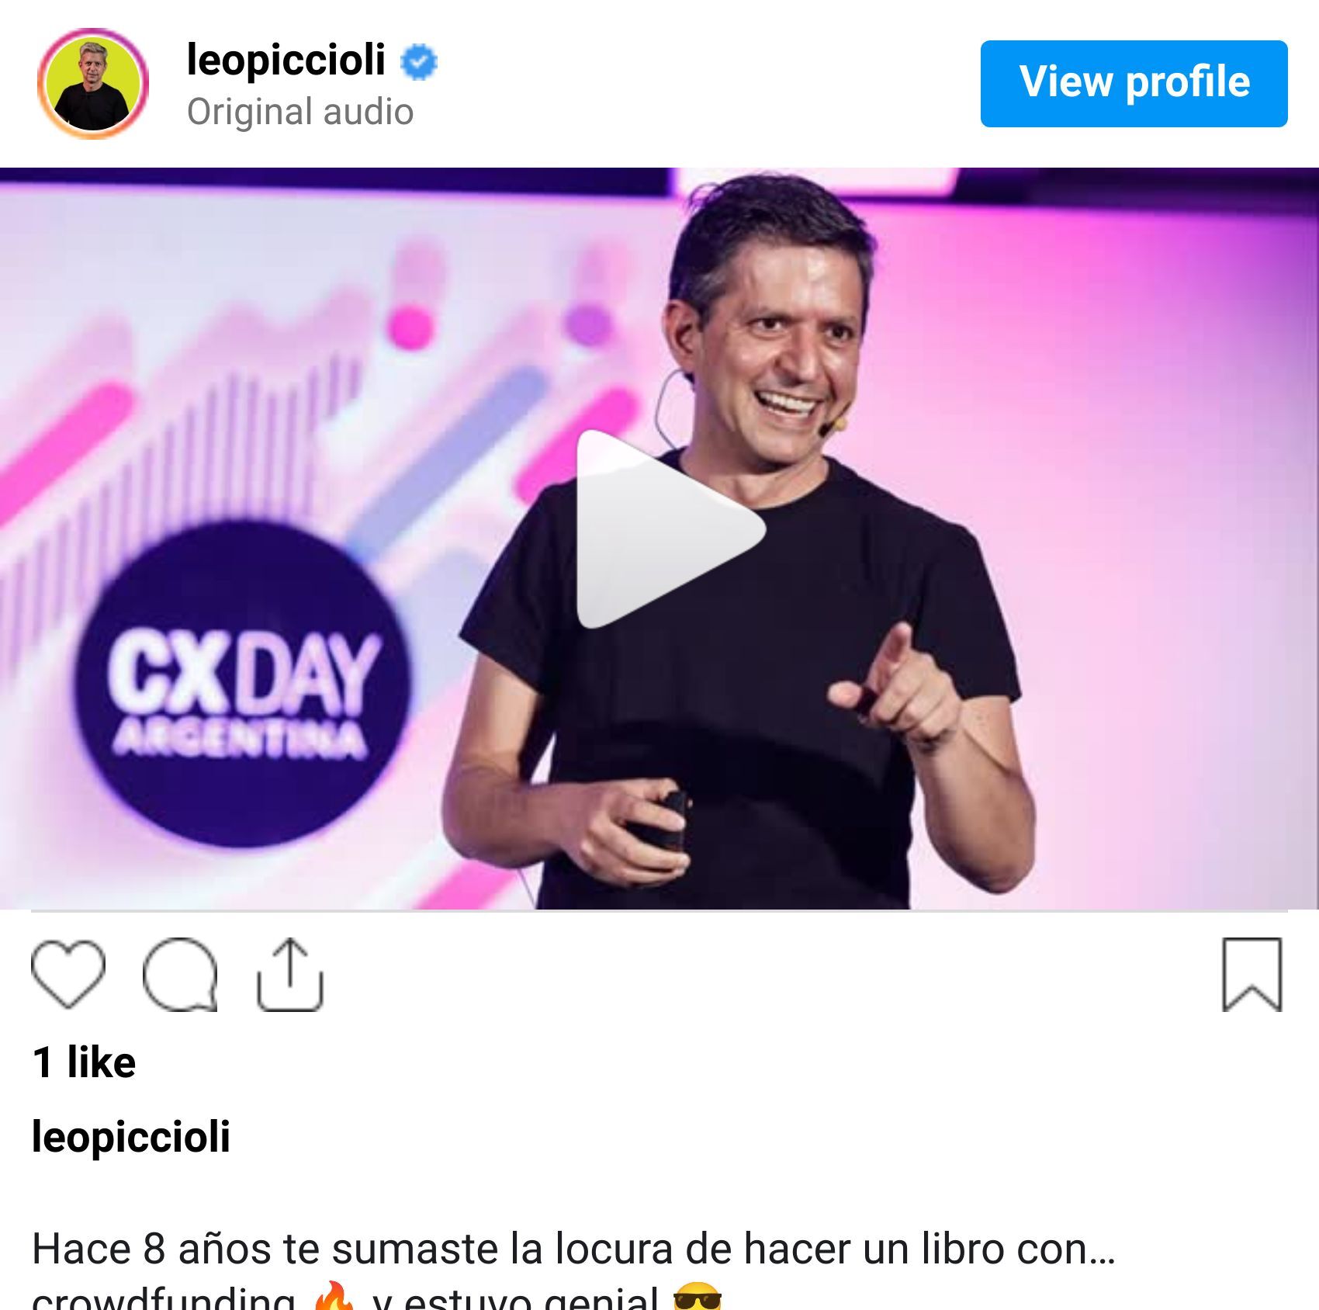Click the leopiccioli username above the caption

pyautogui.click(x=131, y=1138)
